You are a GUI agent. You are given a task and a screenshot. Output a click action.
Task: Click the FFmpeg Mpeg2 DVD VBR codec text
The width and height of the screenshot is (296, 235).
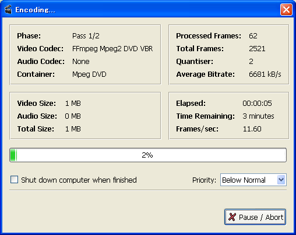click(x=112, y=49)
